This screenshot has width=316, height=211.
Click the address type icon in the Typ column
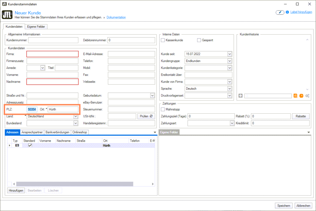(x=17, y=145)
